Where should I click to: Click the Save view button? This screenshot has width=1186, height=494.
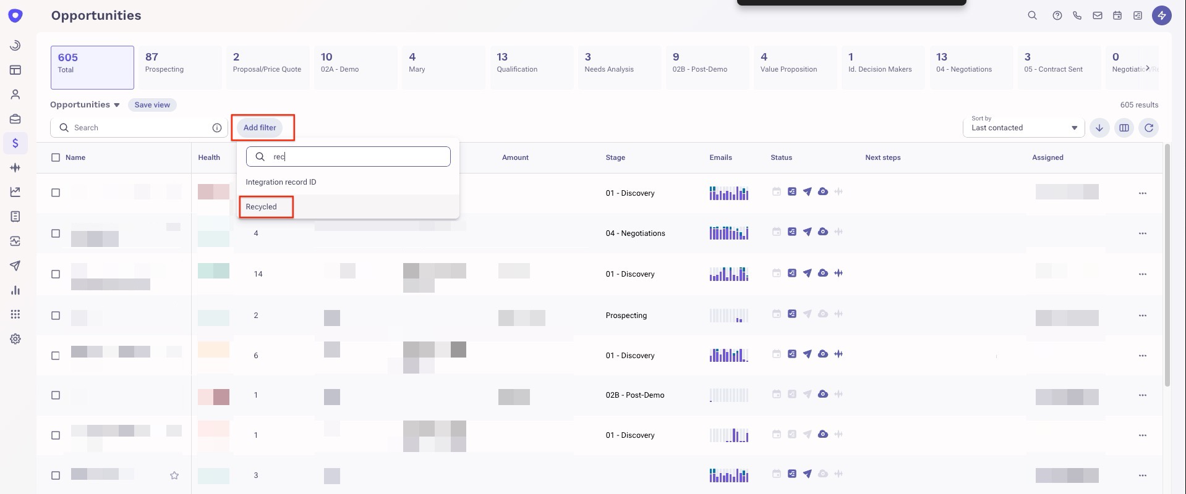click(x=152, y=105)
